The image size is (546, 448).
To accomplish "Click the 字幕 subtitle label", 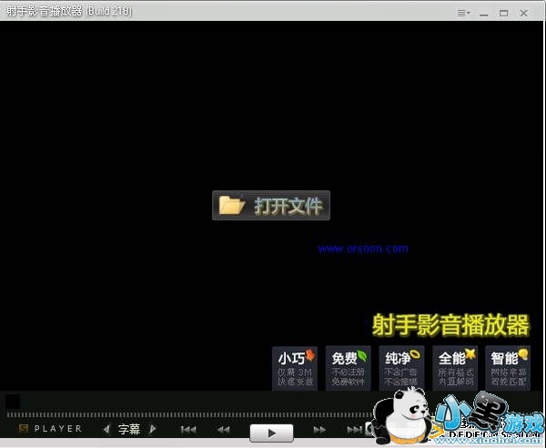I will coord(129,429).
